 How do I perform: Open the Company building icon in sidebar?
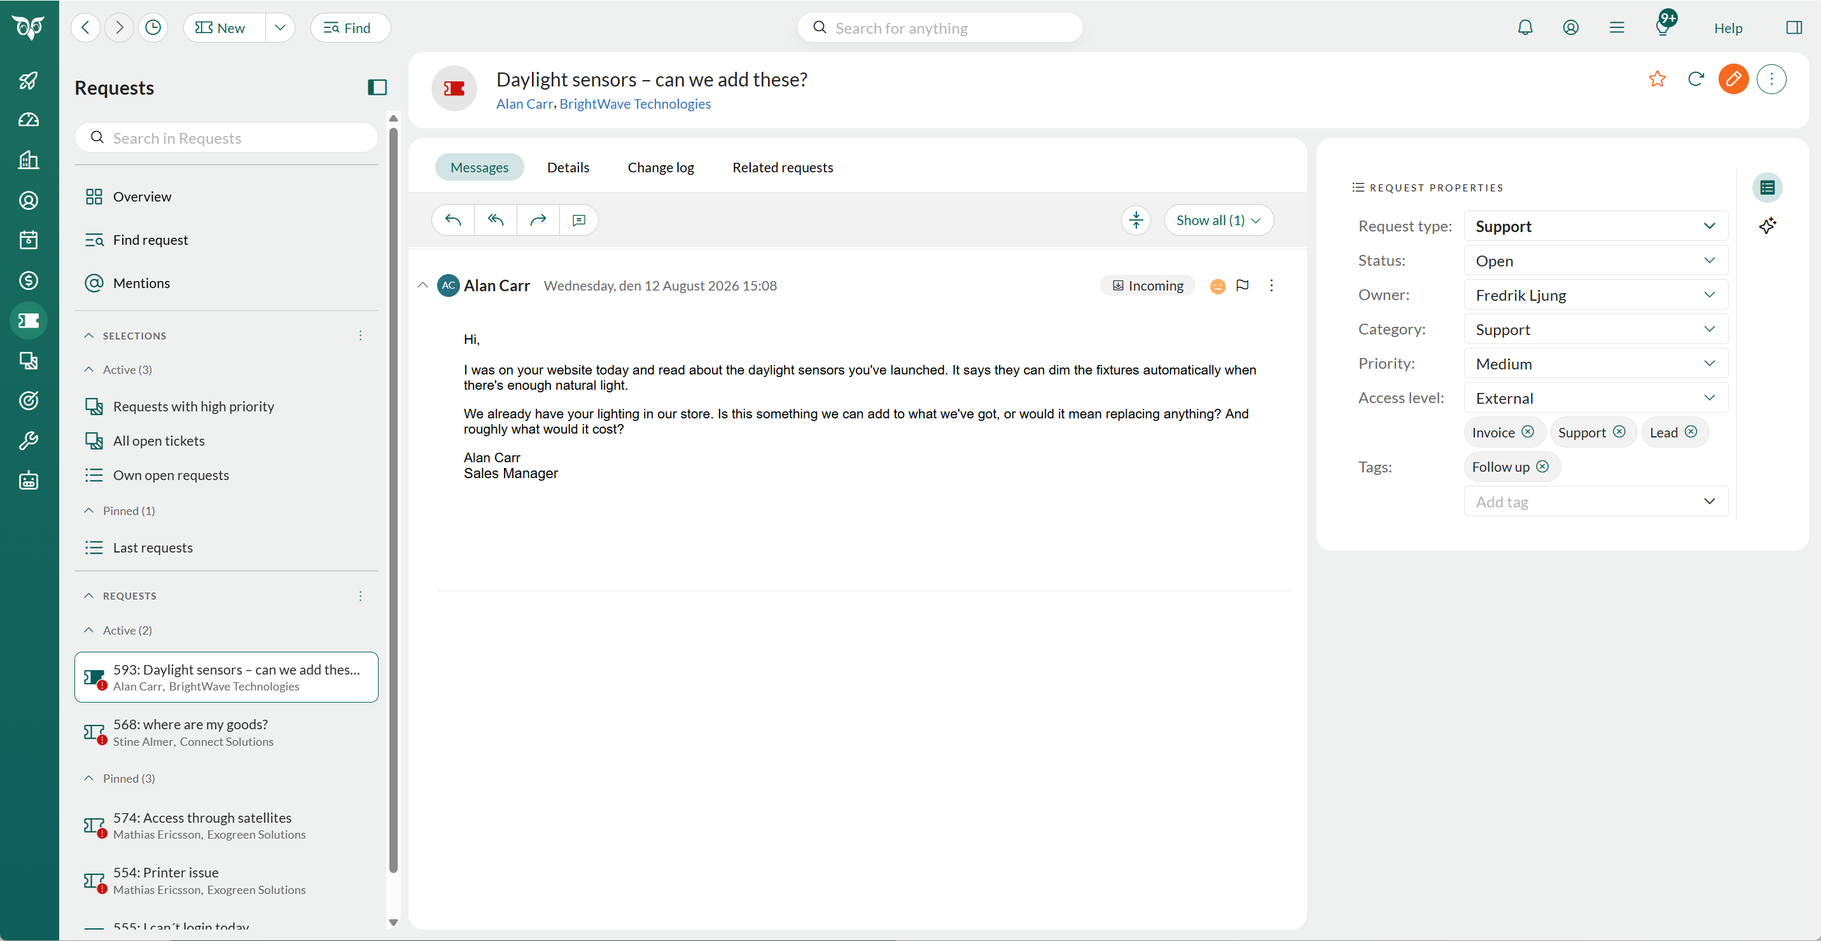pos(28,160)
